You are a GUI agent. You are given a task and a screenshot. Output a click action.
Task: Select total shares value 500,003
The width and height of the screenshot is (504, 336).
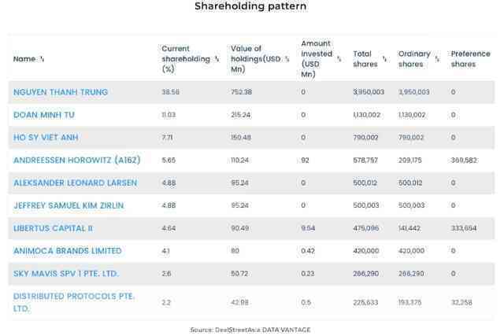point(366,205)
